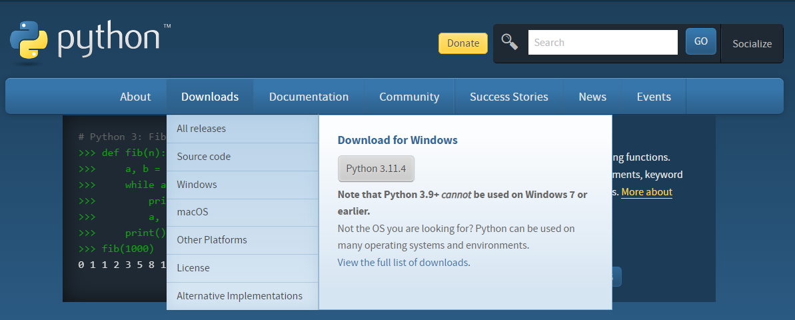Click the GO search button
The image size is (795, 320).
pyautogui.click(x=700, y=41)
